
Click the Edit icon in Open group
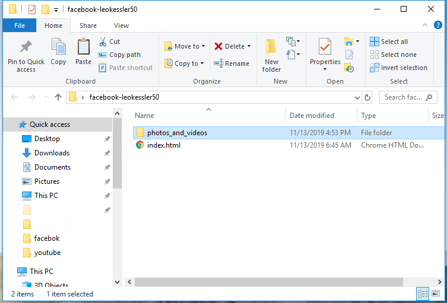click(x=349, y=55)
